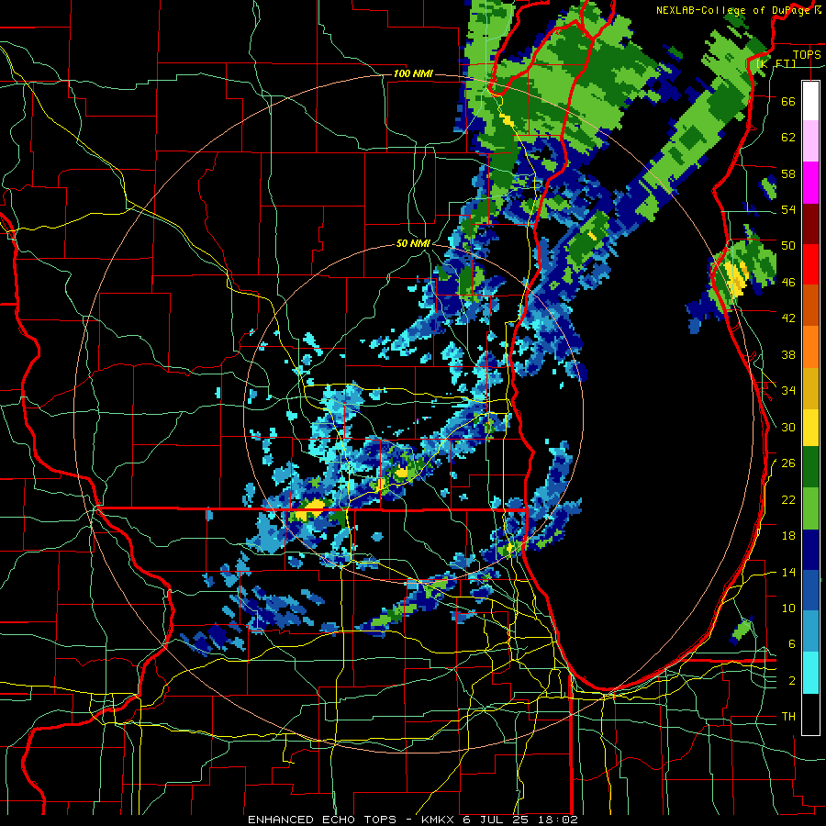Click the light orange legend swatch

point(810,347)
